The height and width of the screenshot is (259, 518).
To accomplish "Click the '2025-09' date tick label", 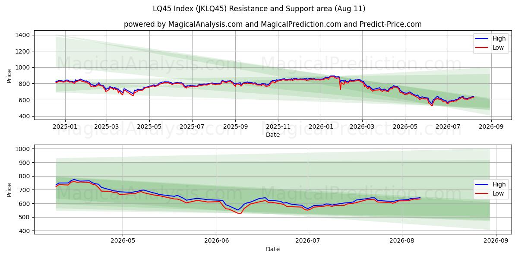I will point(235,127).
